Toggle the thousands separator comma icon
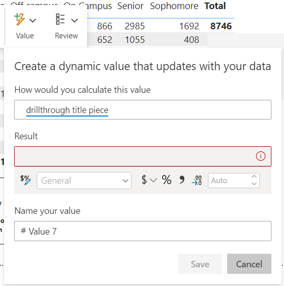Viewport: 284px width, 286px height. tap(181, 180)
